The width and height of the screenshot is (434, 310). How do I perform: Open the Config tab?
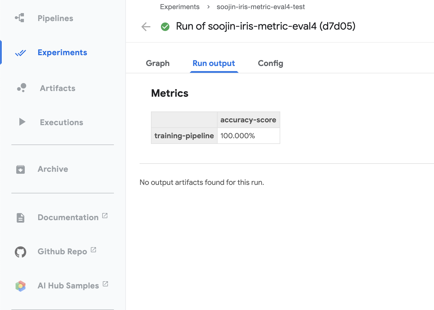[270, 63]
